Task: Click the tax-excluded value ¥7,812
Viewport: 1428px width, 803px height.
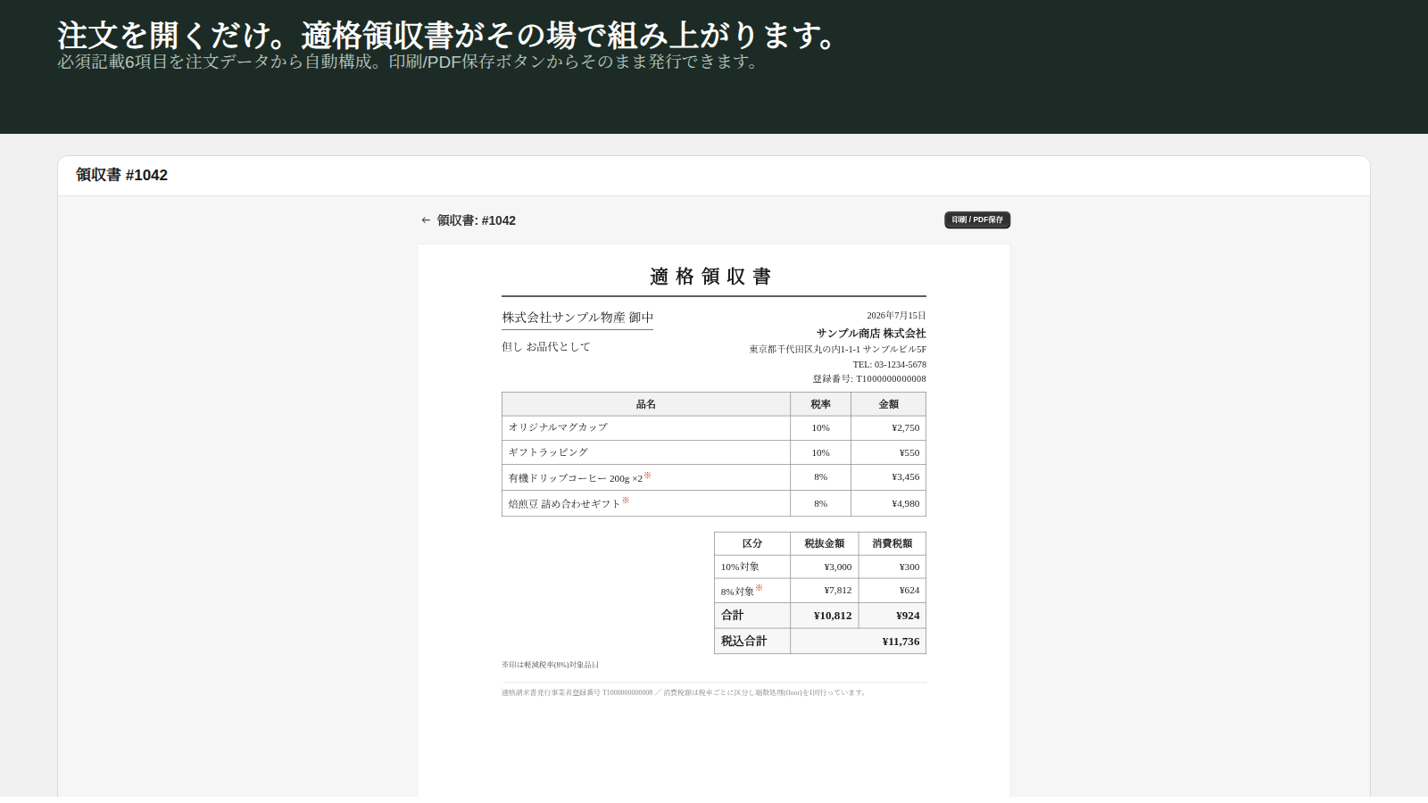Action: (x=837, y=591)
